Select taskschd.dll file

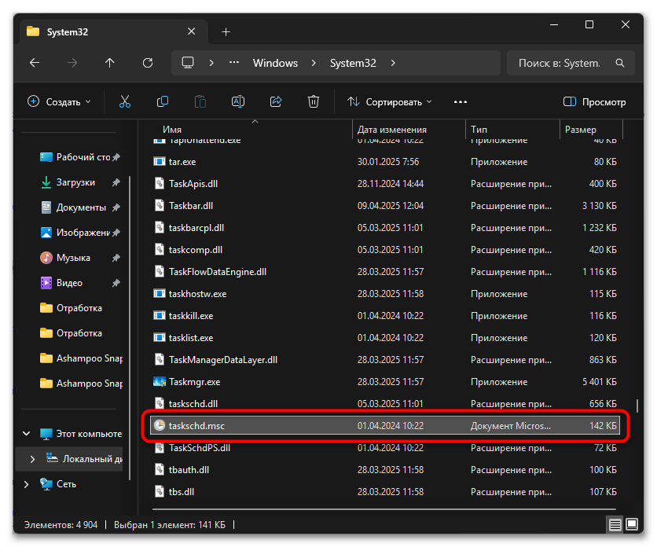(385, 404)
